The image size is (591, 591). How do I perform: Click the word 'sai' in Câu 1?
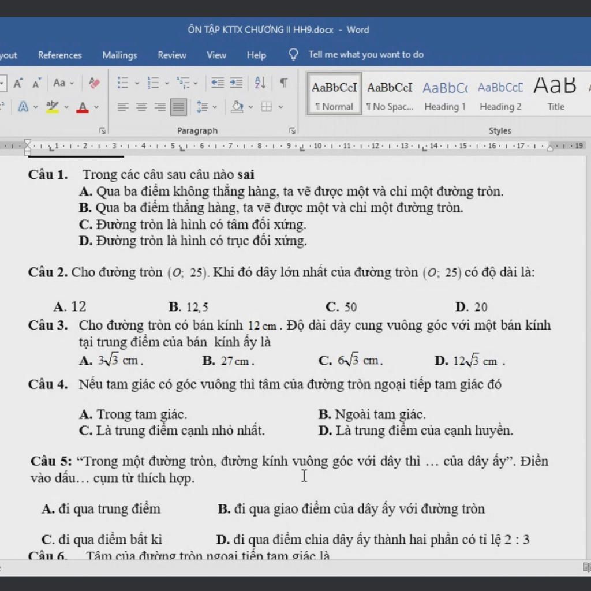pos(246,175)
